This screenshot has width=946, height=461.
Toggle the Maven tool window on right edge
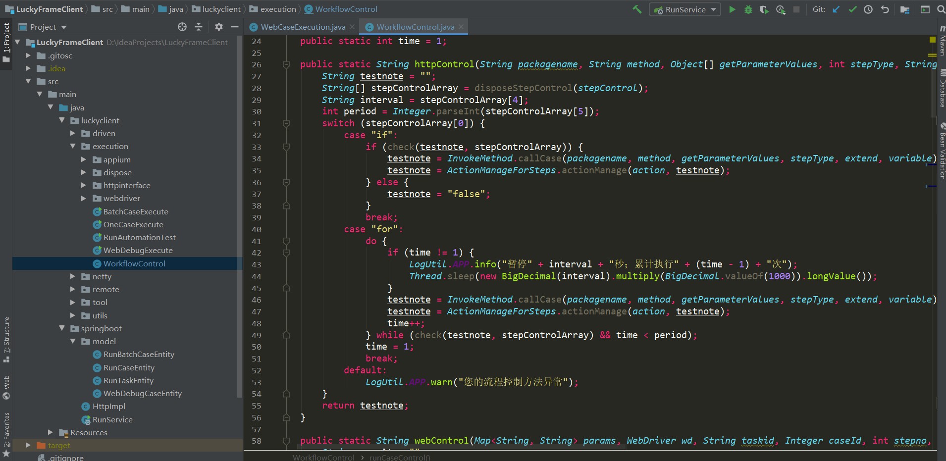(942, 41)
